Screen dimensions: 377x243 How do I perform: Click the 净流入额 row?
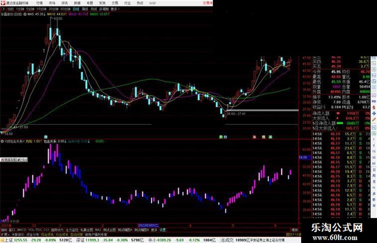coord(341,113)
